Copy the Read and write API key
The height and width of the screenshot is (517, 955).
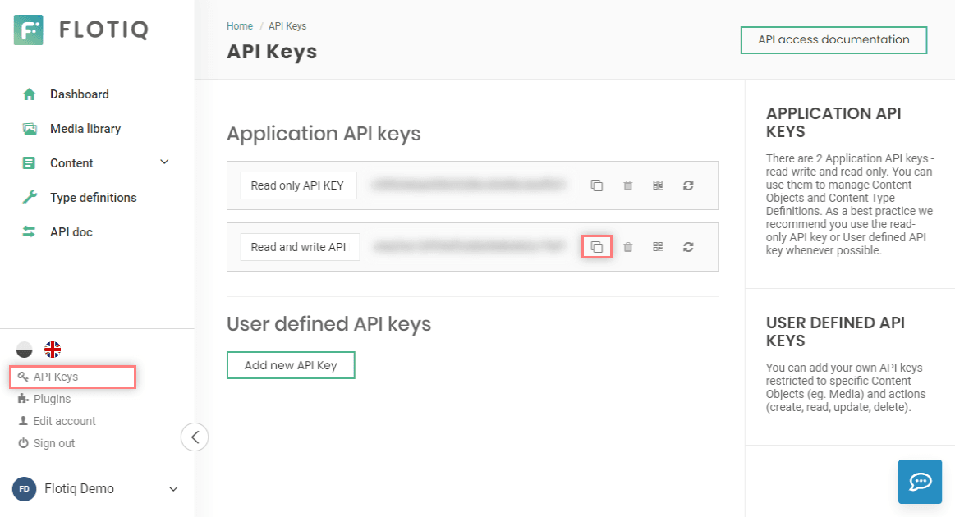(597, 247)
